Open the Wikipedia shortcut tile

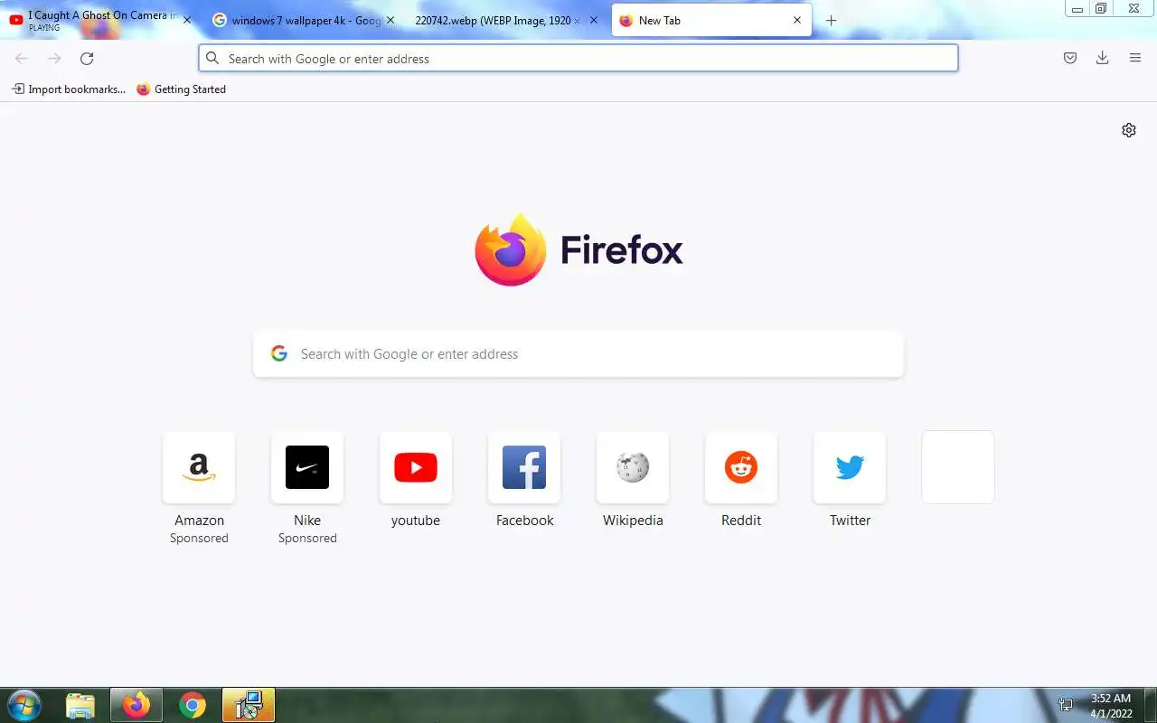(633, 467)
